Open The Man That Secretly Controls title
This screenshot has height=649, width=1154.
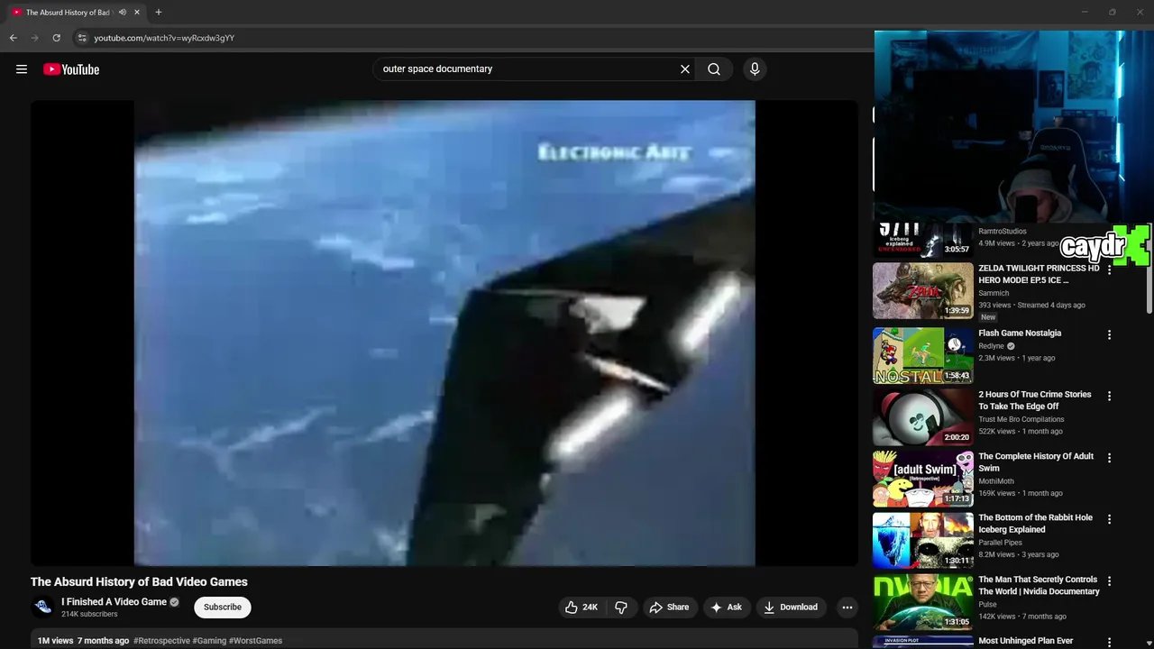pos(1040,586)
